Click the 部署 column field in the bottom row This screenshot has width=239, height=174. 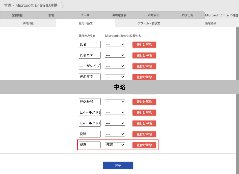[x=90, y=145]
